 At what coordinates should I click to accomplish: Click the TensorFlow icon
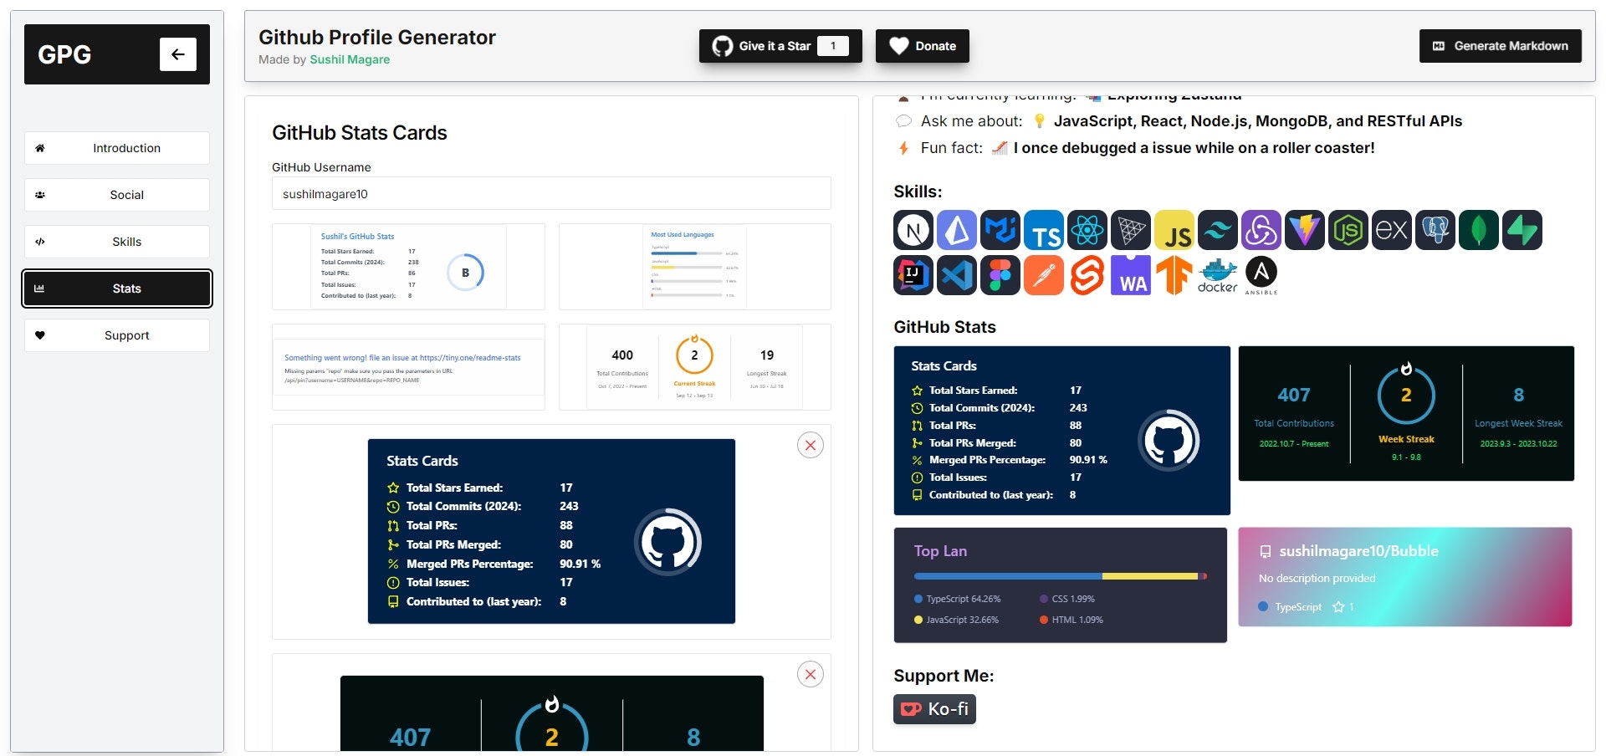1174,275
